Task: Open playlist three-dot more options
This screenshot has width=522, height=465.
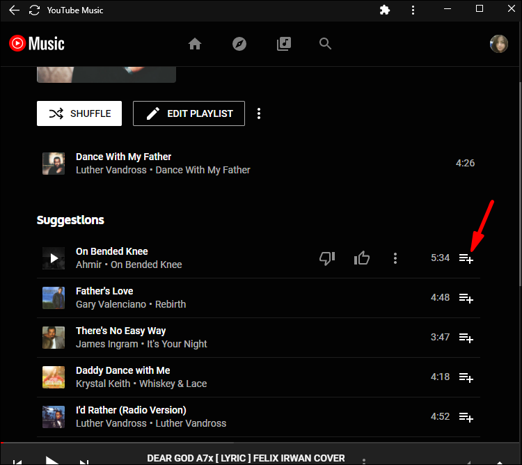Action: pos(259,113)
